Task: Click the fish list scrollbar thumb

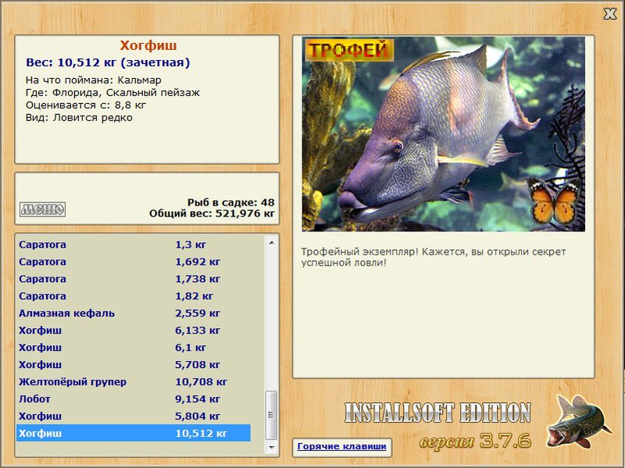Action: 271,415
